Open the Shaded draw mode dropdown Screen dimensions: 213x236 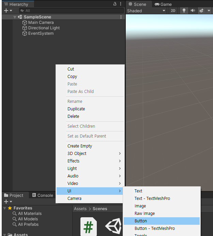(x=146, y=11)
